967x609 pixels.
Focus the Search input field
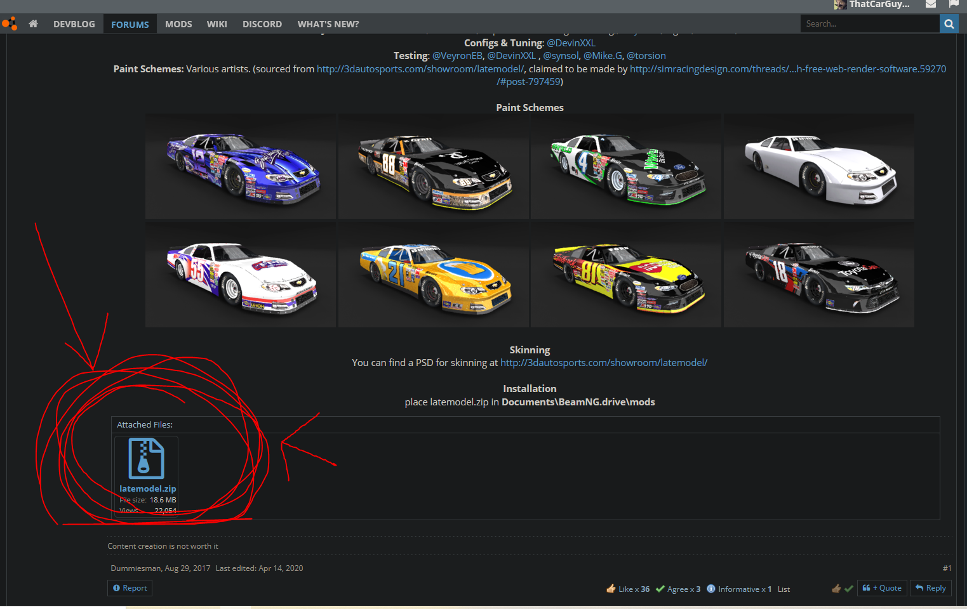pos(870,24)
